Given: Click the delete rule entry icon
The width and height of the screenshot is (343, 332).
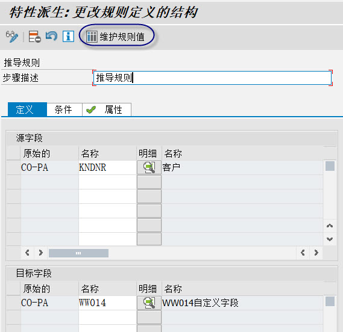Looking at the screenshot, I should 35,37.
